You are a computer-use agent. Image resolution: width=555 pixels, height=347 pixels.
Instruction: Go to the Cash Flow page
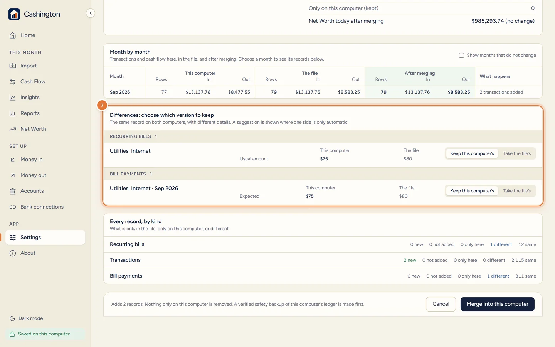coord(45,82)
